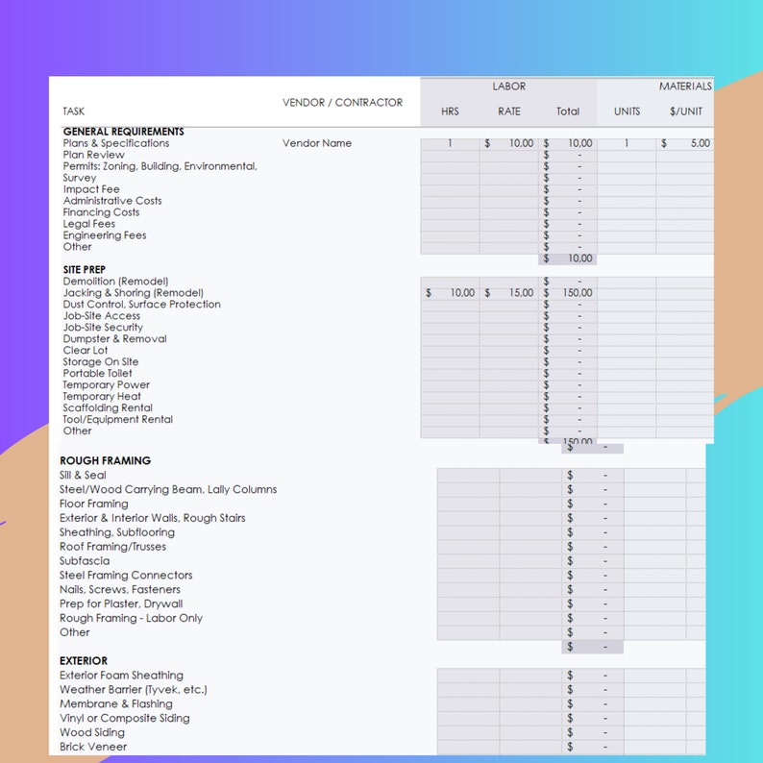Click the RATE value 15,00
This screenshot has width=763, height=763.
tap(509, 293)
